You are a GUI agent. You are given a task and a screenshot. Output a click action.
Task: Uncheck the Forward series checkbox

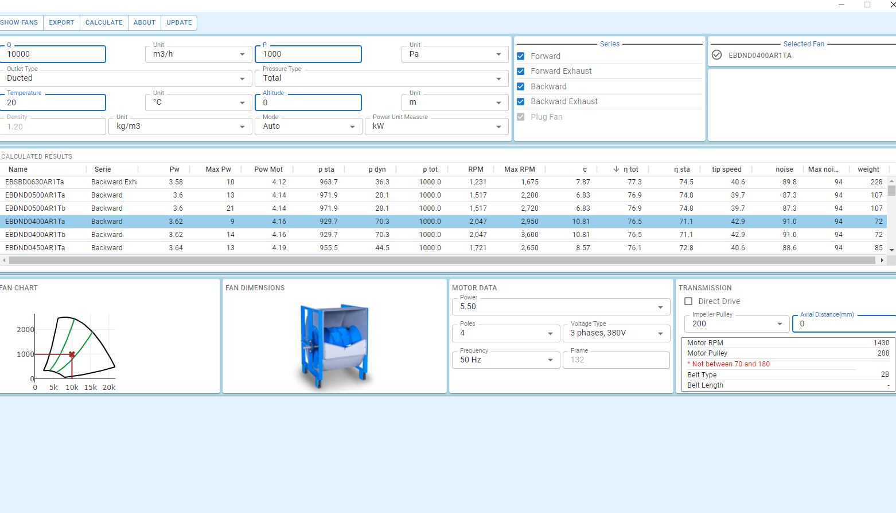point(521,56)
